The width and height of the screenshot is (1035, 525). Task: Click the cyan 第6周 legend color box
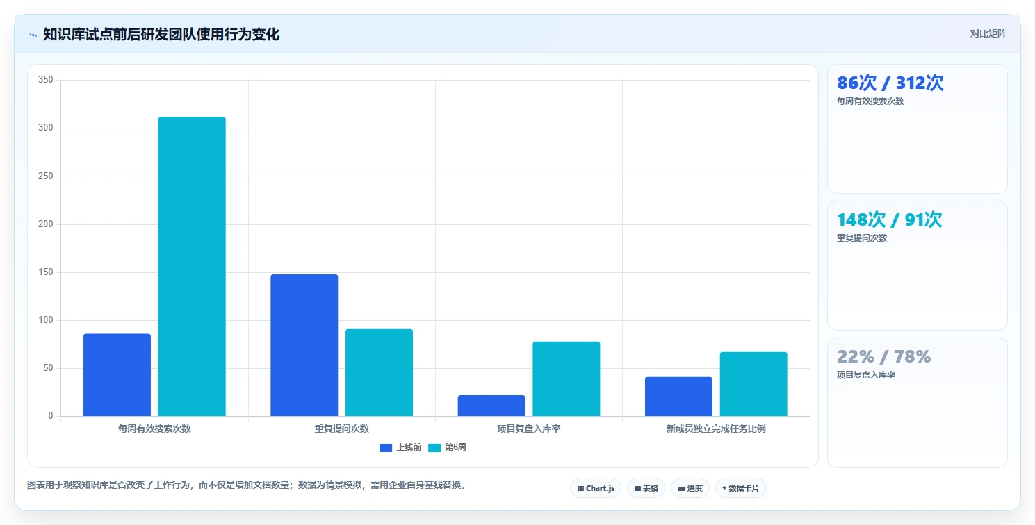pyautogui.click(x=434, y=448)
